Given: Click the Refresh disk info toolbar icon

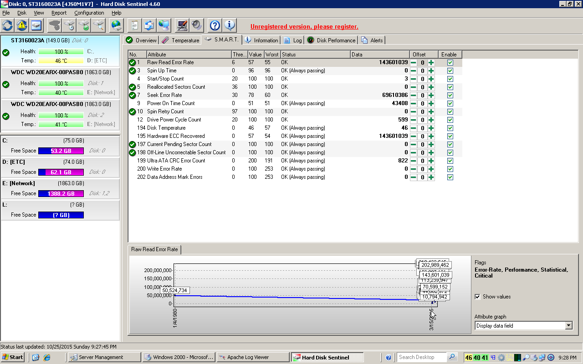Looking at the screenshot, I should [8, 25].
